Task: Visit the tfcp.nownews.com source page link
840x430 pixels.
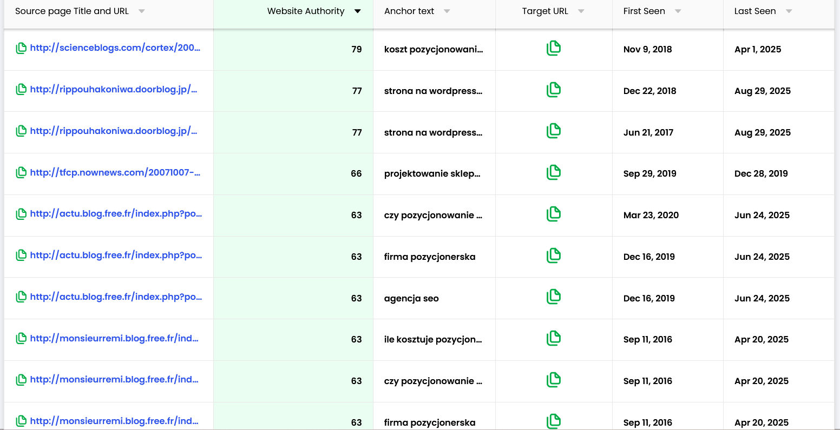Action: (x=115, y=172)
